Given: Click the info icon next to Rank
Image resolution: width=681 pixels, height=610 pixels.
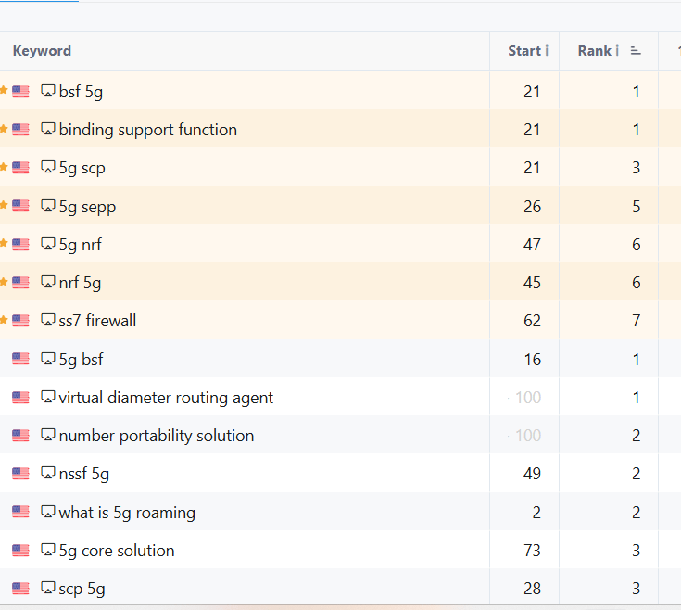Looking at the screenshot, I should click(617, 51).
